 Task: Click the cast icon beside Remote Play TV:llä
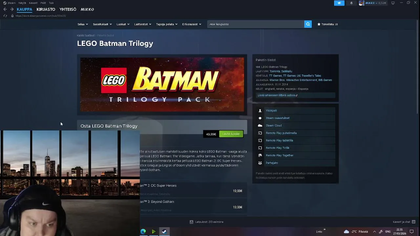pos(260,148)
